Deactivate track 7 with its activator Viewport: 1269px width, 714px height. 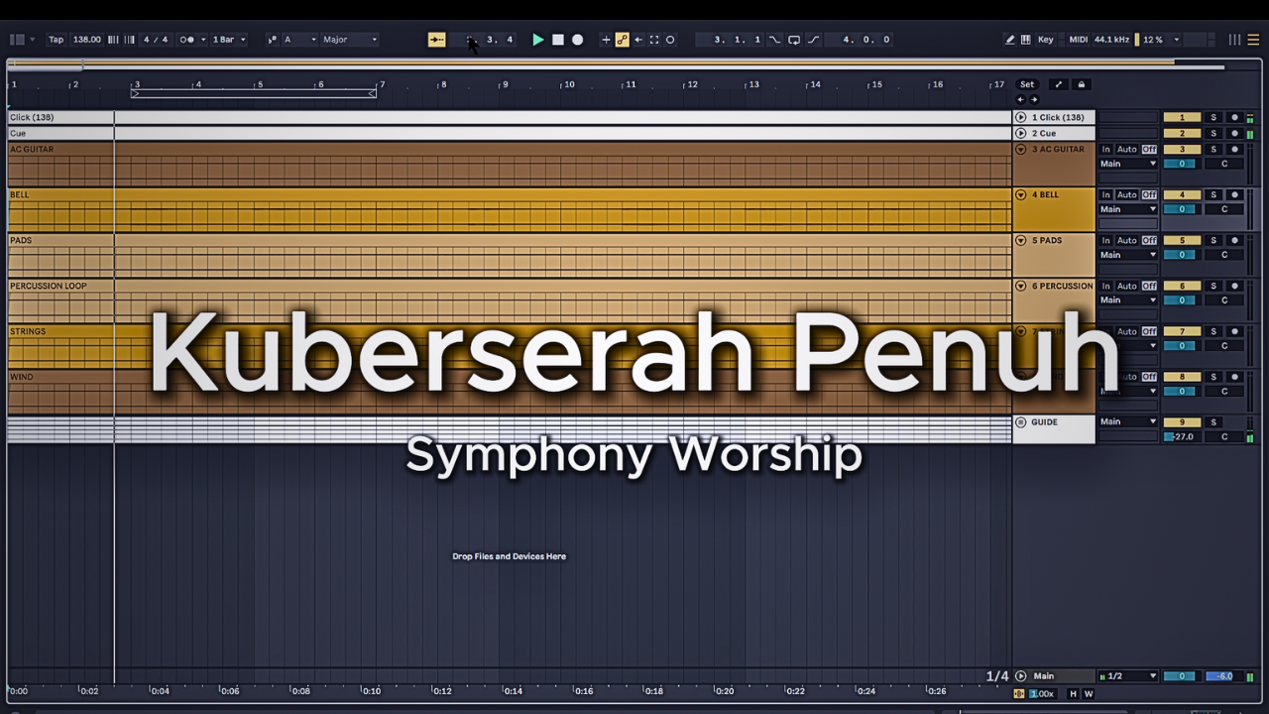coord(1182,331)
